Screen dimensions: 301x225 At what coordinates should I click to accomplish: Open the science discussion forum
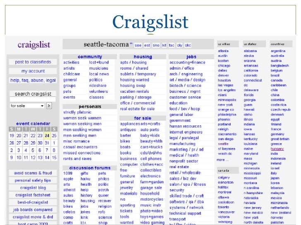tap(105, 218)
